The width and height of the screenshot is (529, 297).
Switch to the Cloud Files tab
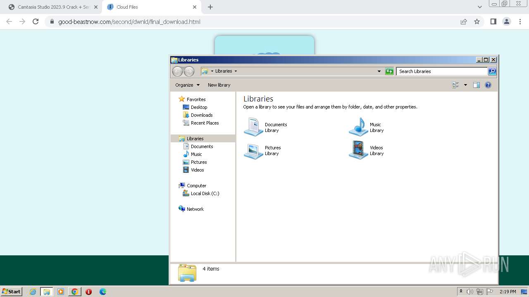(152, 7)
